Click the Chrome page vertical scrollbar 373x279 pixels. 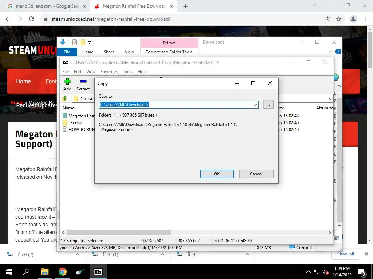[x=370, y=50]
